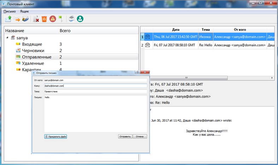Click the date Thu, 06 Jul 2017 15:42:50 GMT

[176, 37]
